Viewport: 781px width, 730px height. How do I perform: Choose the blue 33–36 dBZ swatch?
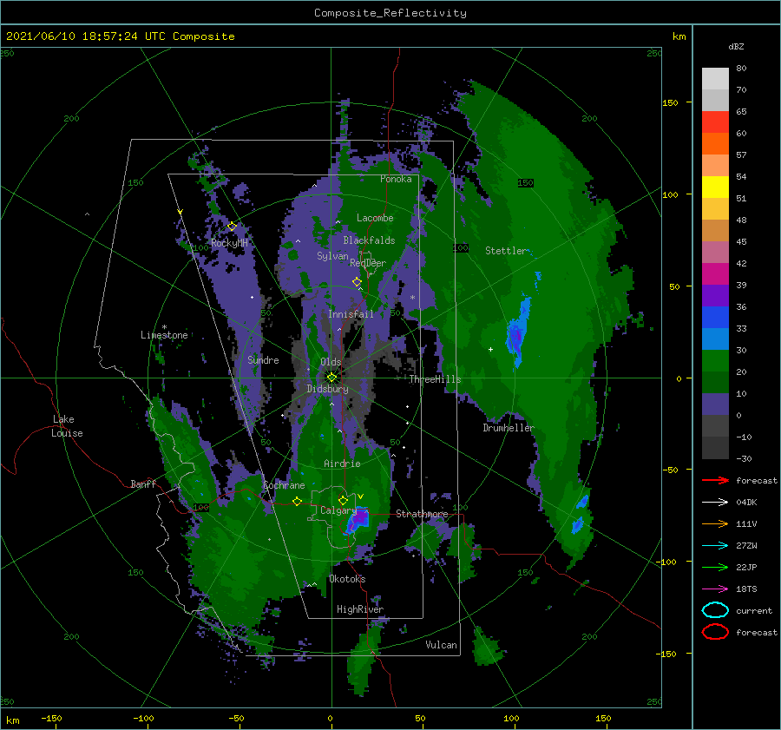pos(715,318)
